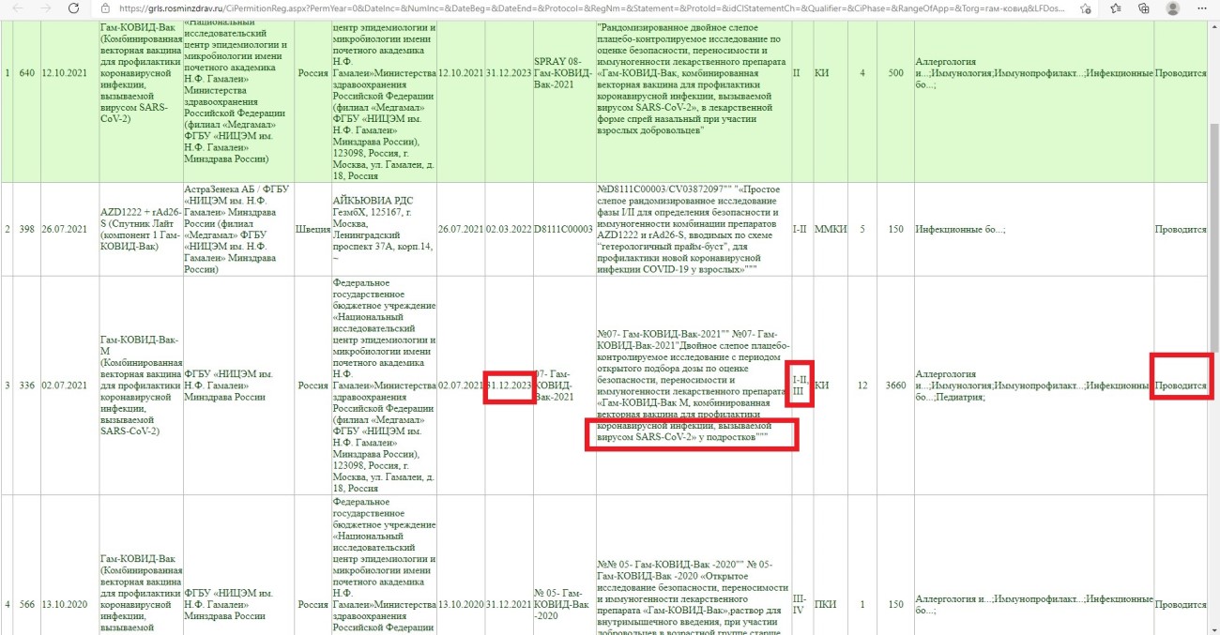Add this page to favorites star icon
This screenshot has height=635, width=1220.
click(1086, 8)
